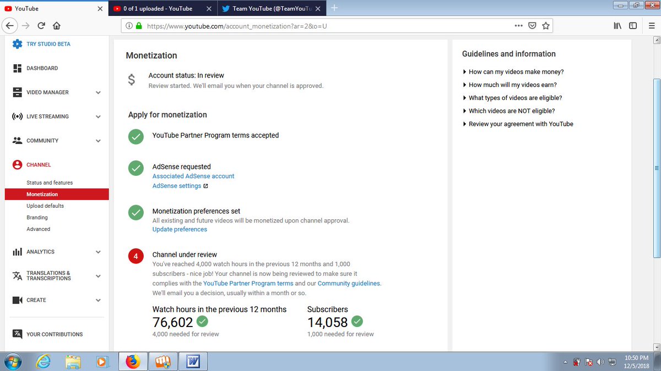Image resolution: width=661 pixels, height=371 pixels.
Task: Close the '0 of 1 uploaded' tab
Action: click(209, 8)
